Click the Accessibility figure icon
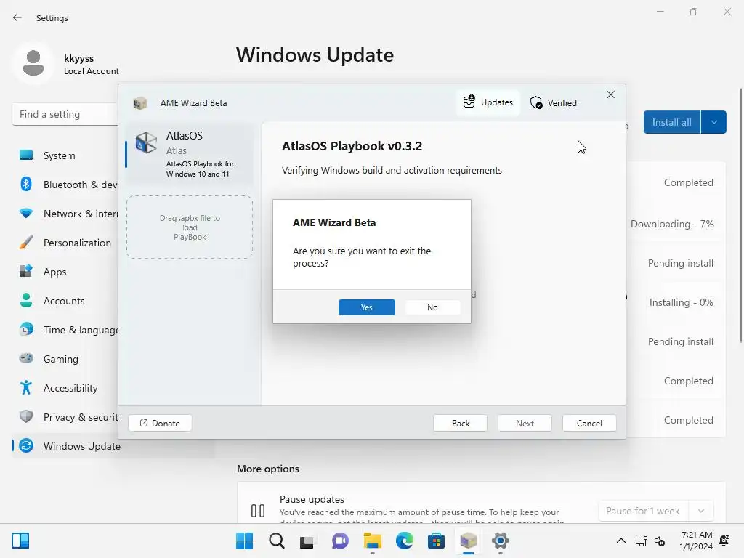This screenshot has height=558, width=744. 26,388
